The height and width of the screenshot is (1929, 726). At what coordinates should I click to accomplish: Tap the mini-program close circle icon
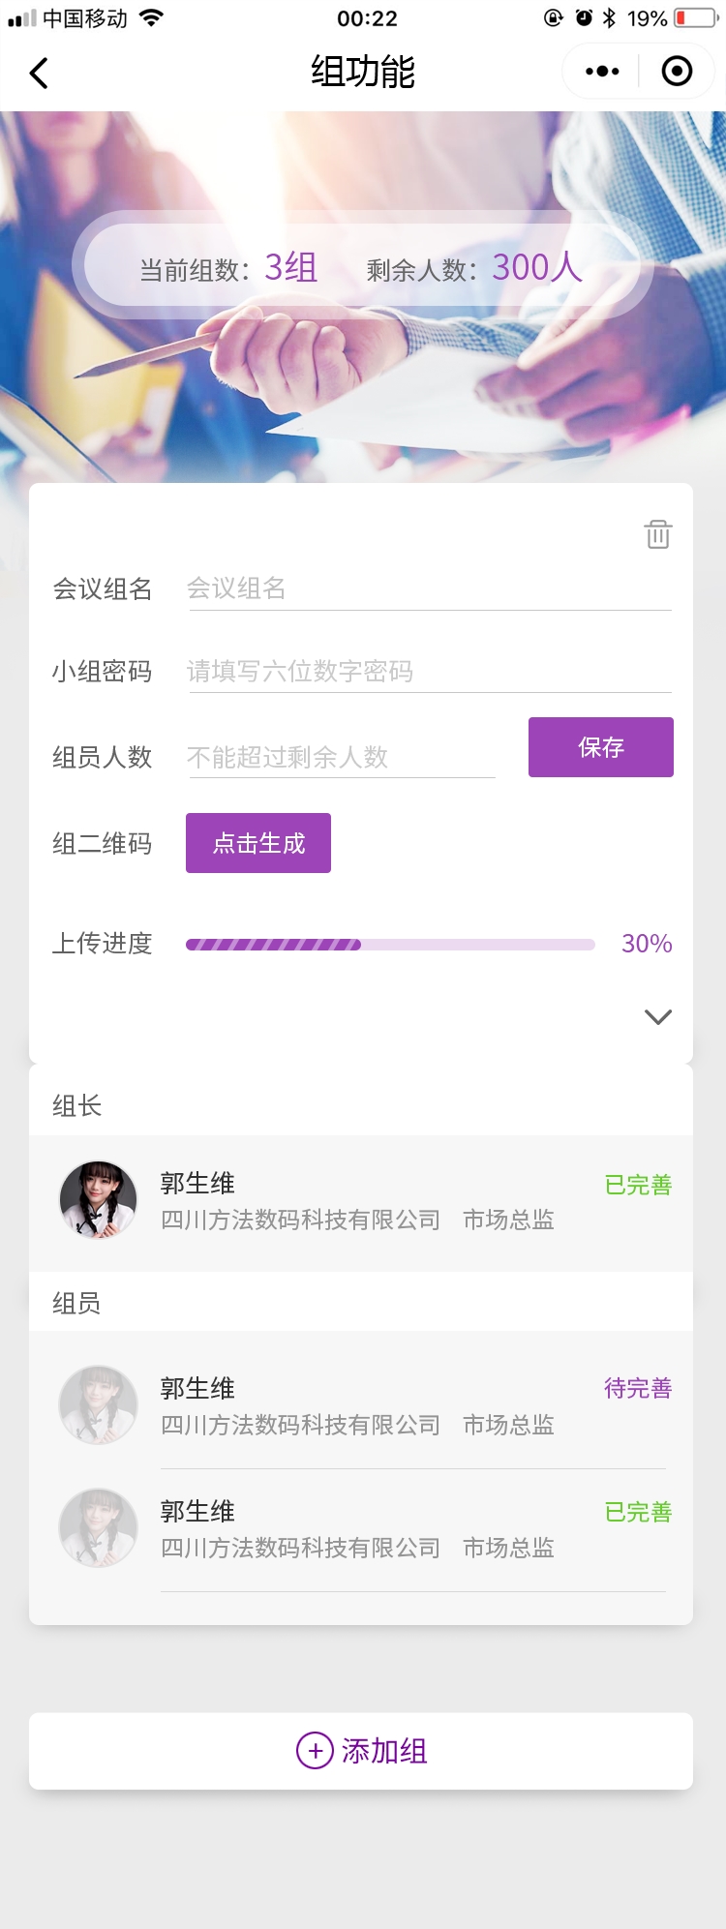(677, 71)
